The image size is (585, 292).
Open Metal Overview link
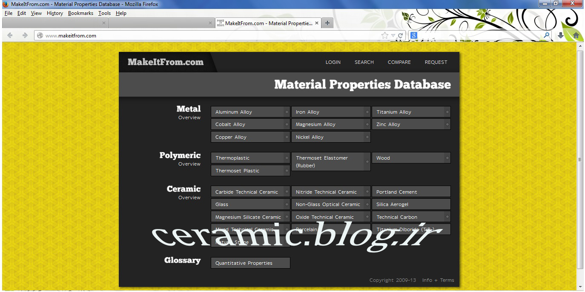(189, 118)
